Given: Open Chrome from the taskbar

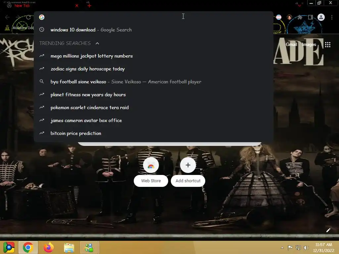Looking at the screenshot, I should (28, 247).
